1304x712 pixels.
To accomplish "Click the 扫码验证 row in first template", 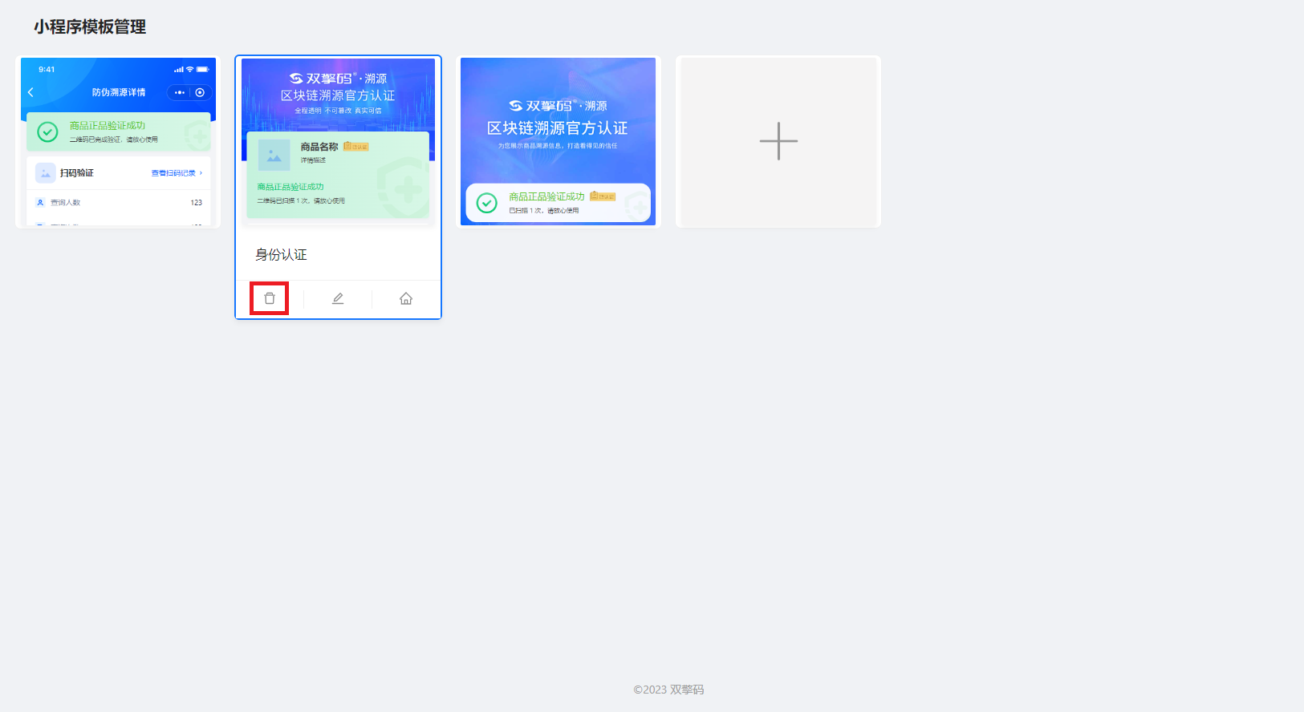I will (x=118, y=173).
